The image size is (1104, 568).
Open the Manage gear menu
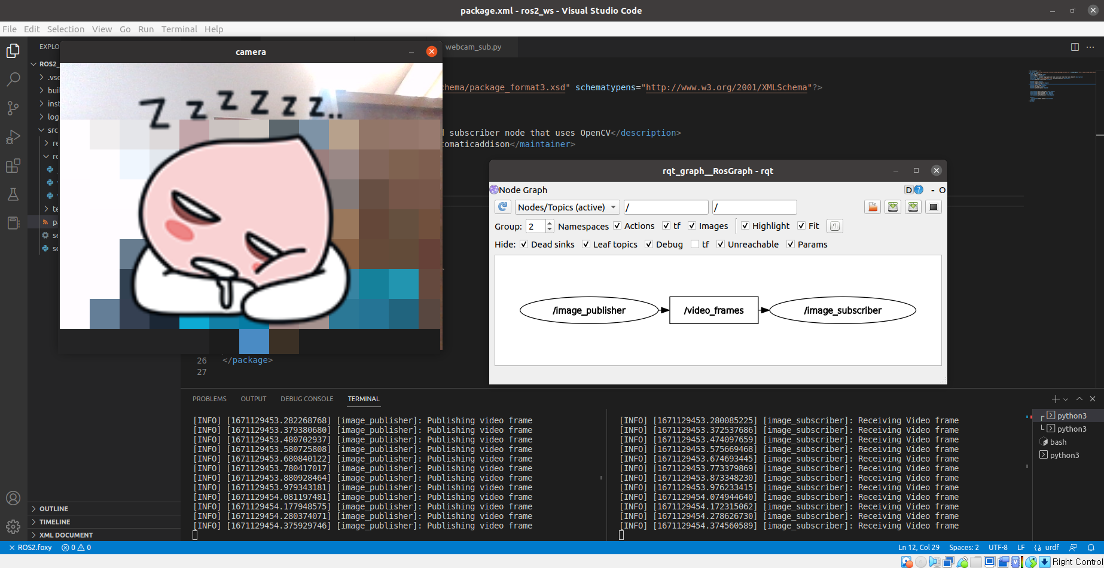coord(13,527)
